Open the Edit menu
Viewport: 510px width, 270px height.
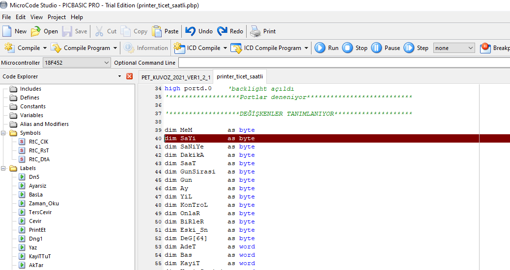21,17
